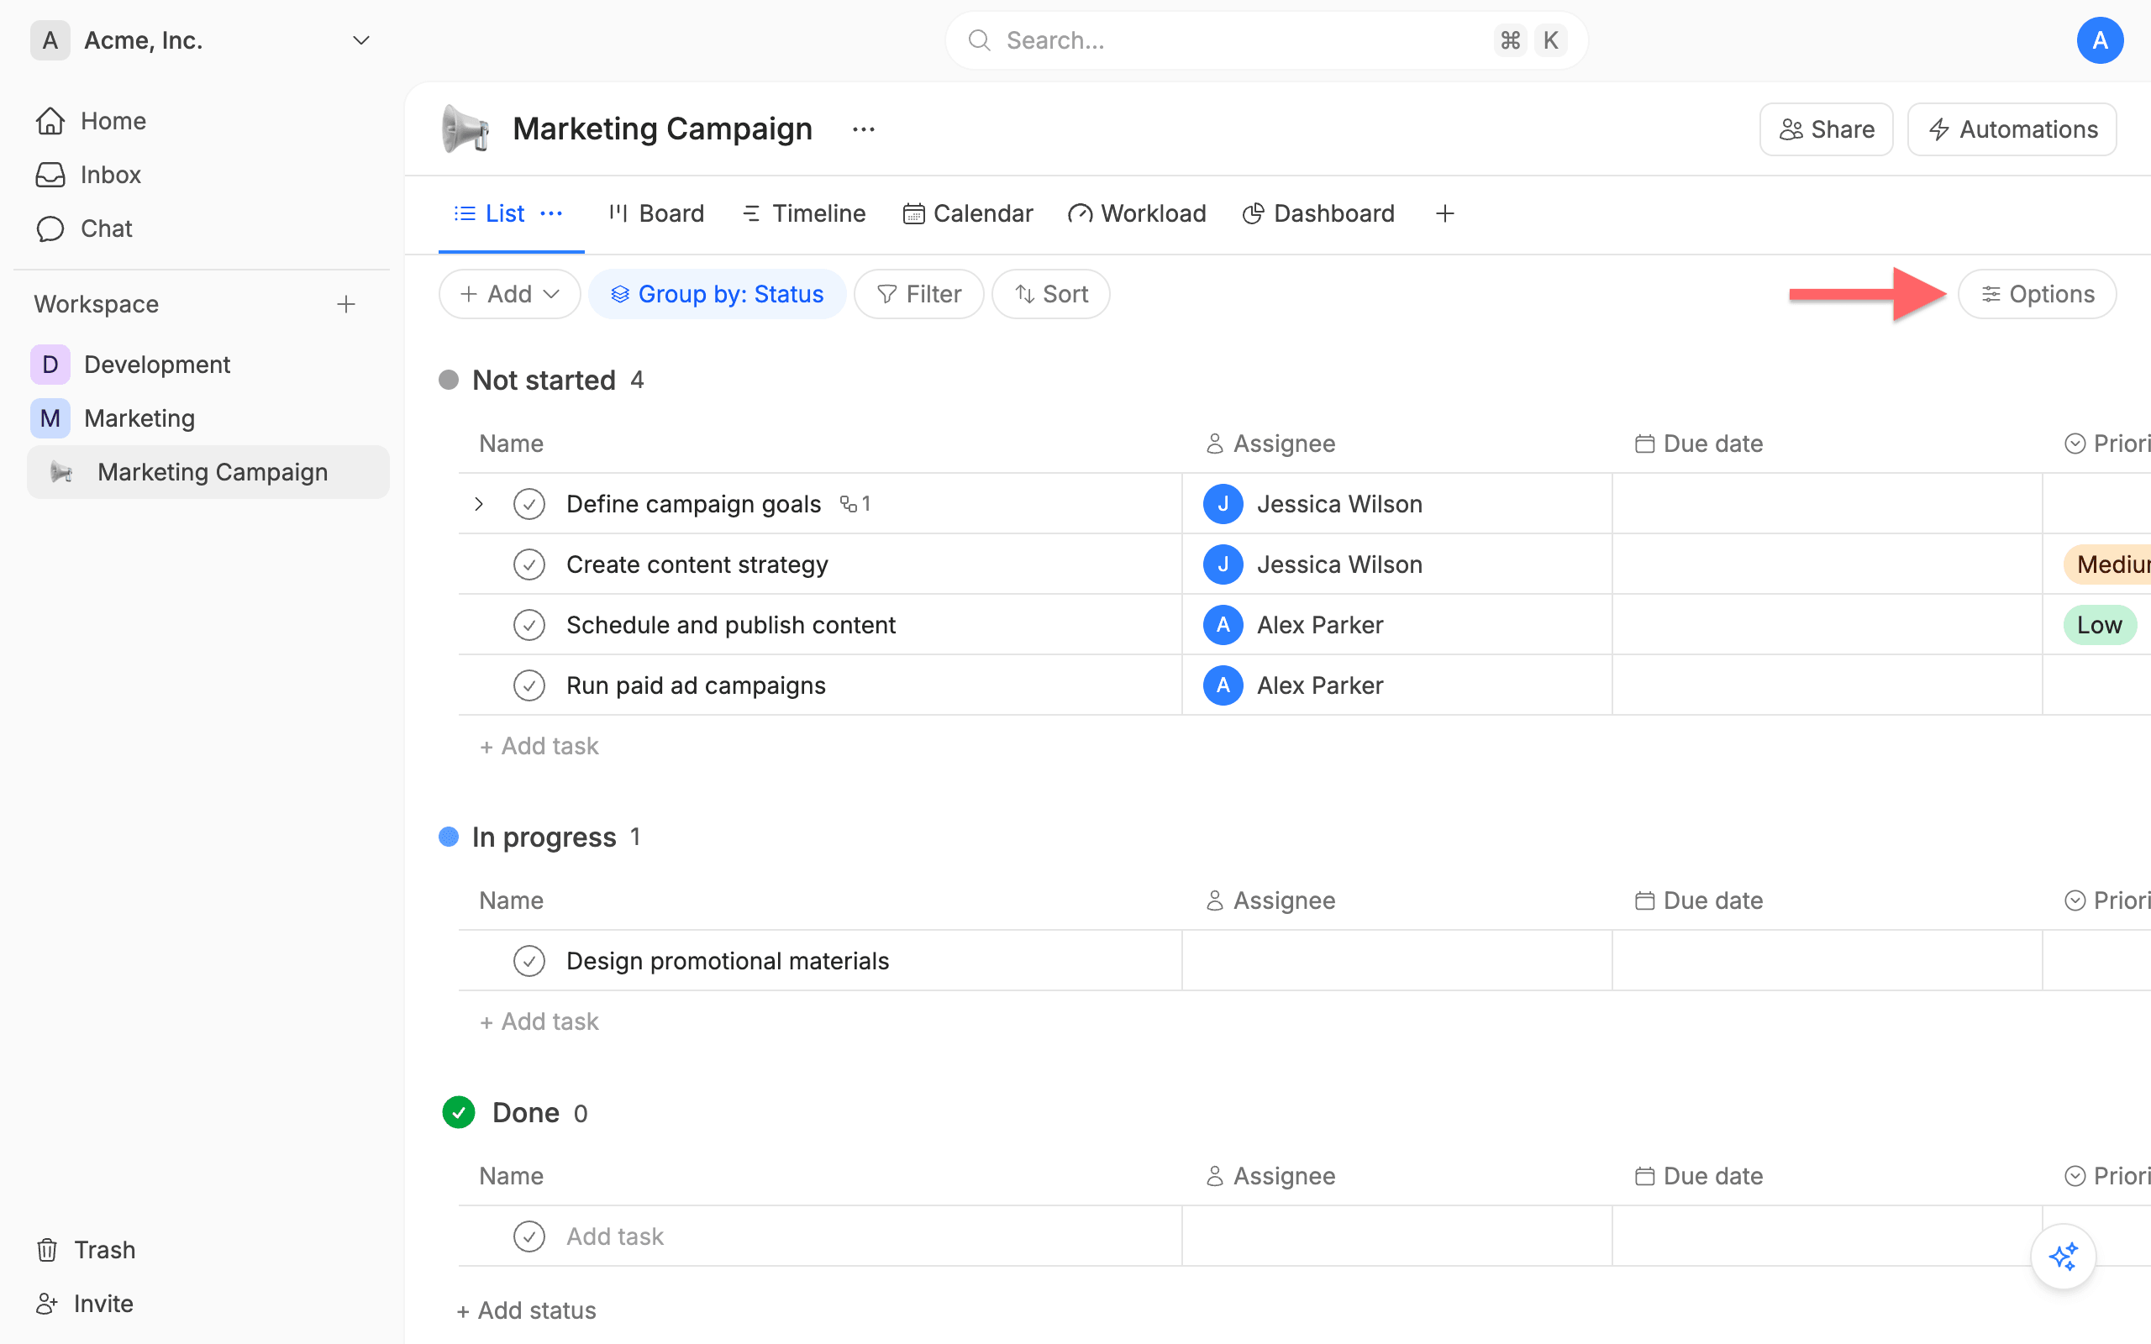2151x1344 pixels.
Task: Click Assignee column header in Done group
Action: coord(1271,1176)
